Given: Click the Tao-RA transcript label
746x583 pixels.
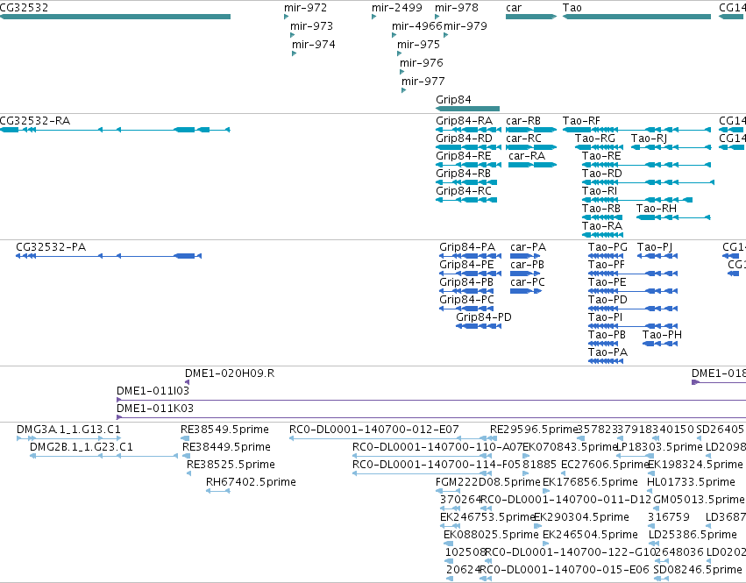Looking at the screenshot, I should click(602, 226).
